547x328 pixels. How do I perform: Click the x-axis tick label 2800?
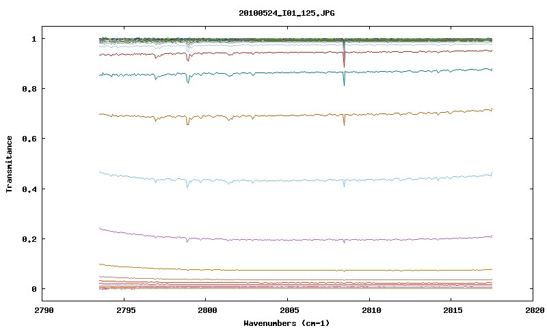[207, 310]
